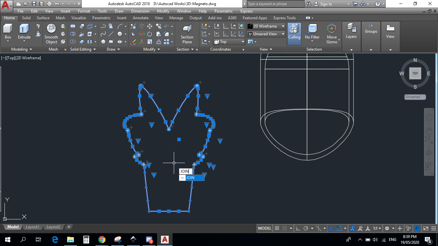The image size is (438, 246).
Task: Select JOIN from command suggestion list
Action: tap(192, 178)
